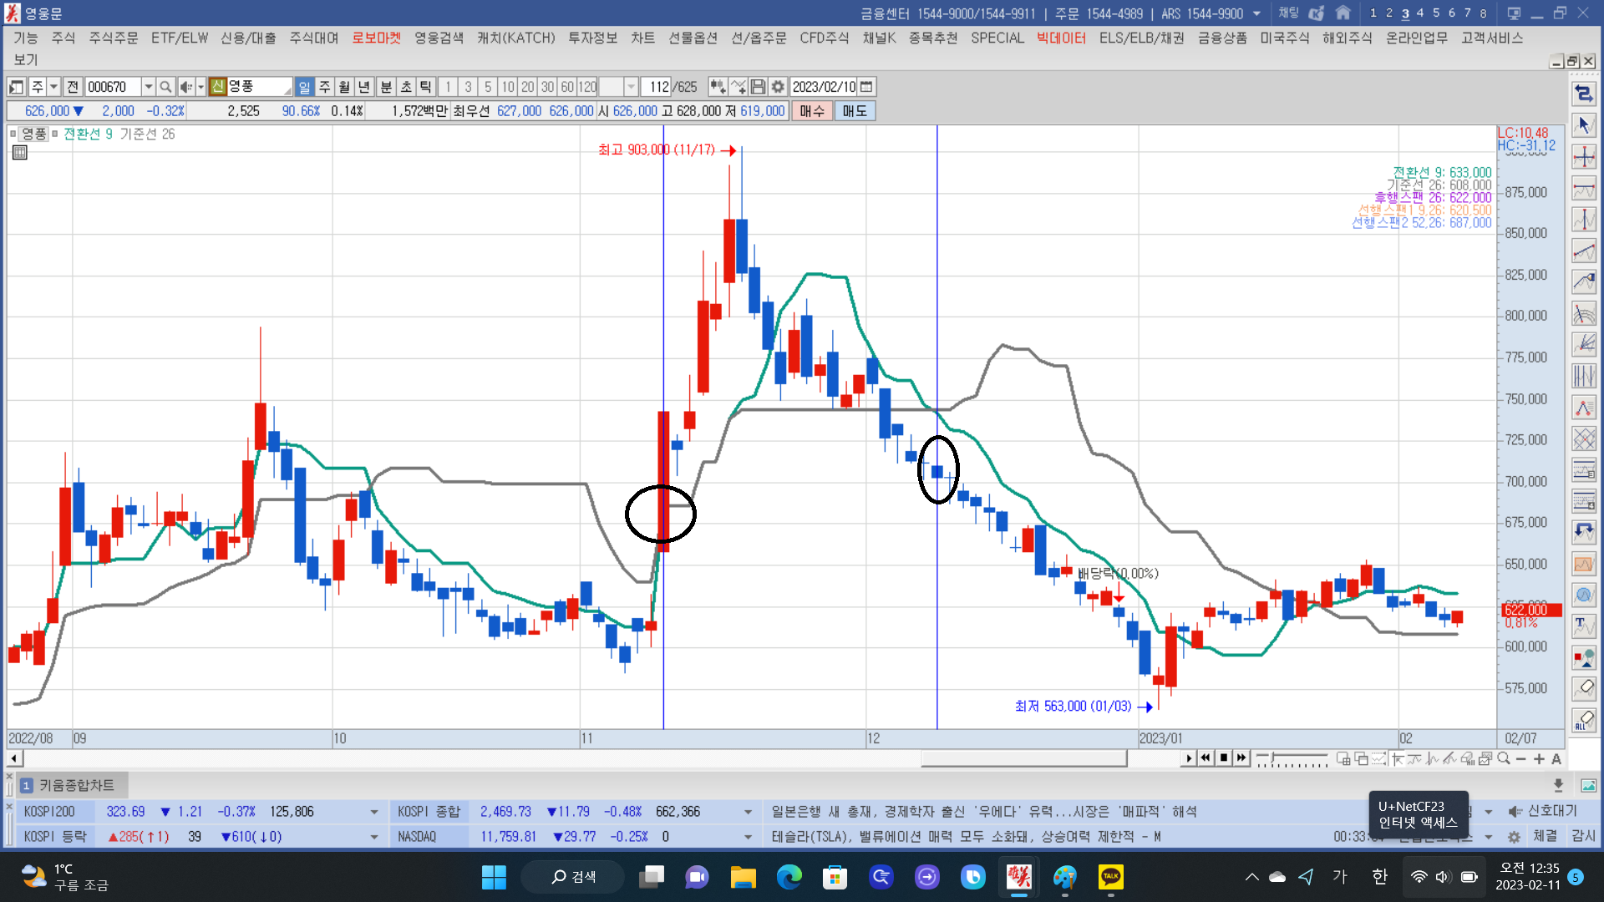Click the save chart floppy disk icon
The image size is (1604, 902).
click(x=758, y=87)
